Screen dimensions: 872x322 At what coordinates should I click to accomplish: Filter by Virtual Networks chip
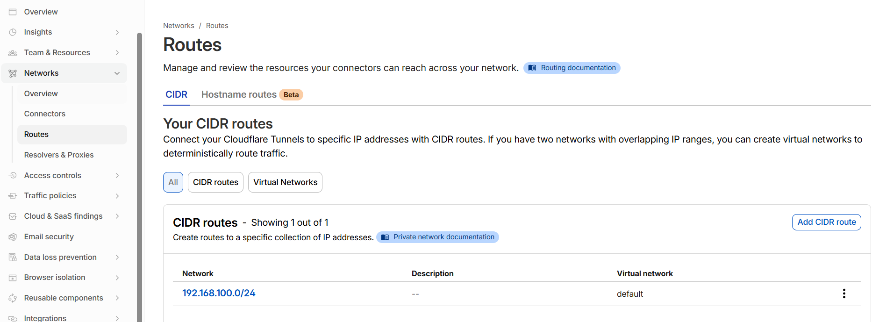(x=285, y=182)
